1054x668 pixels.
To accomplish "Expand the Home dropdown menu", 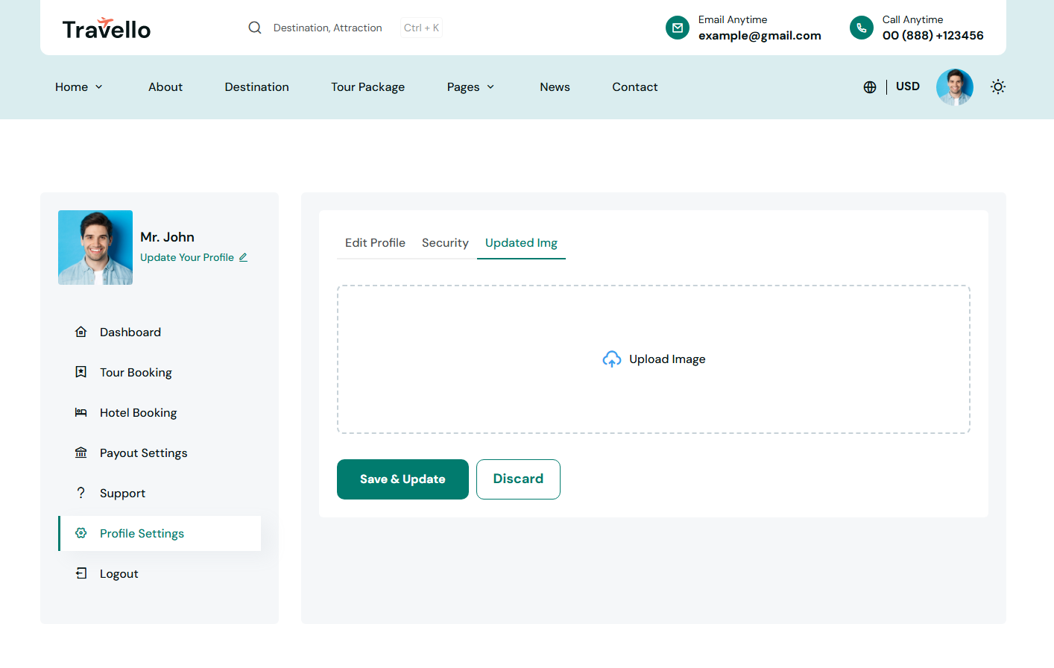I will tap(78, 87).
